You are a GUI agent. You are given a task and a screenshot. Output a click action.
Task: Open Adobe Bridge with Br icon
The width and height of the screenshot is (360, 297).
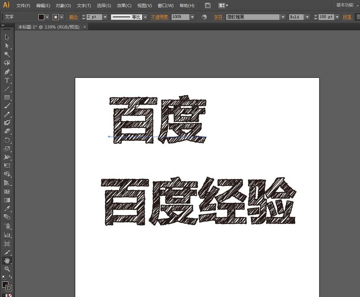(x=208, y=5)
